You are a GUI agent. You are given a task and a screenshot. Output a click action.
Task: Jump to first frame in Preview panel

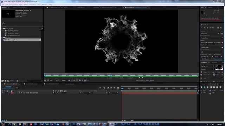click(202, 28)
